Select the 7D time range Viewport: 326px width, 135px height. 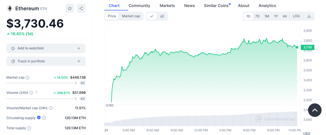[257, 16]
